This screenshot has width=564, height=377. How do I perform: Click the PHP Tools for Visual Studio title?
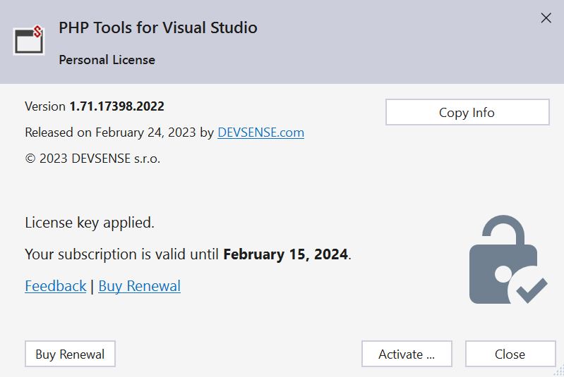pos(157,28)
